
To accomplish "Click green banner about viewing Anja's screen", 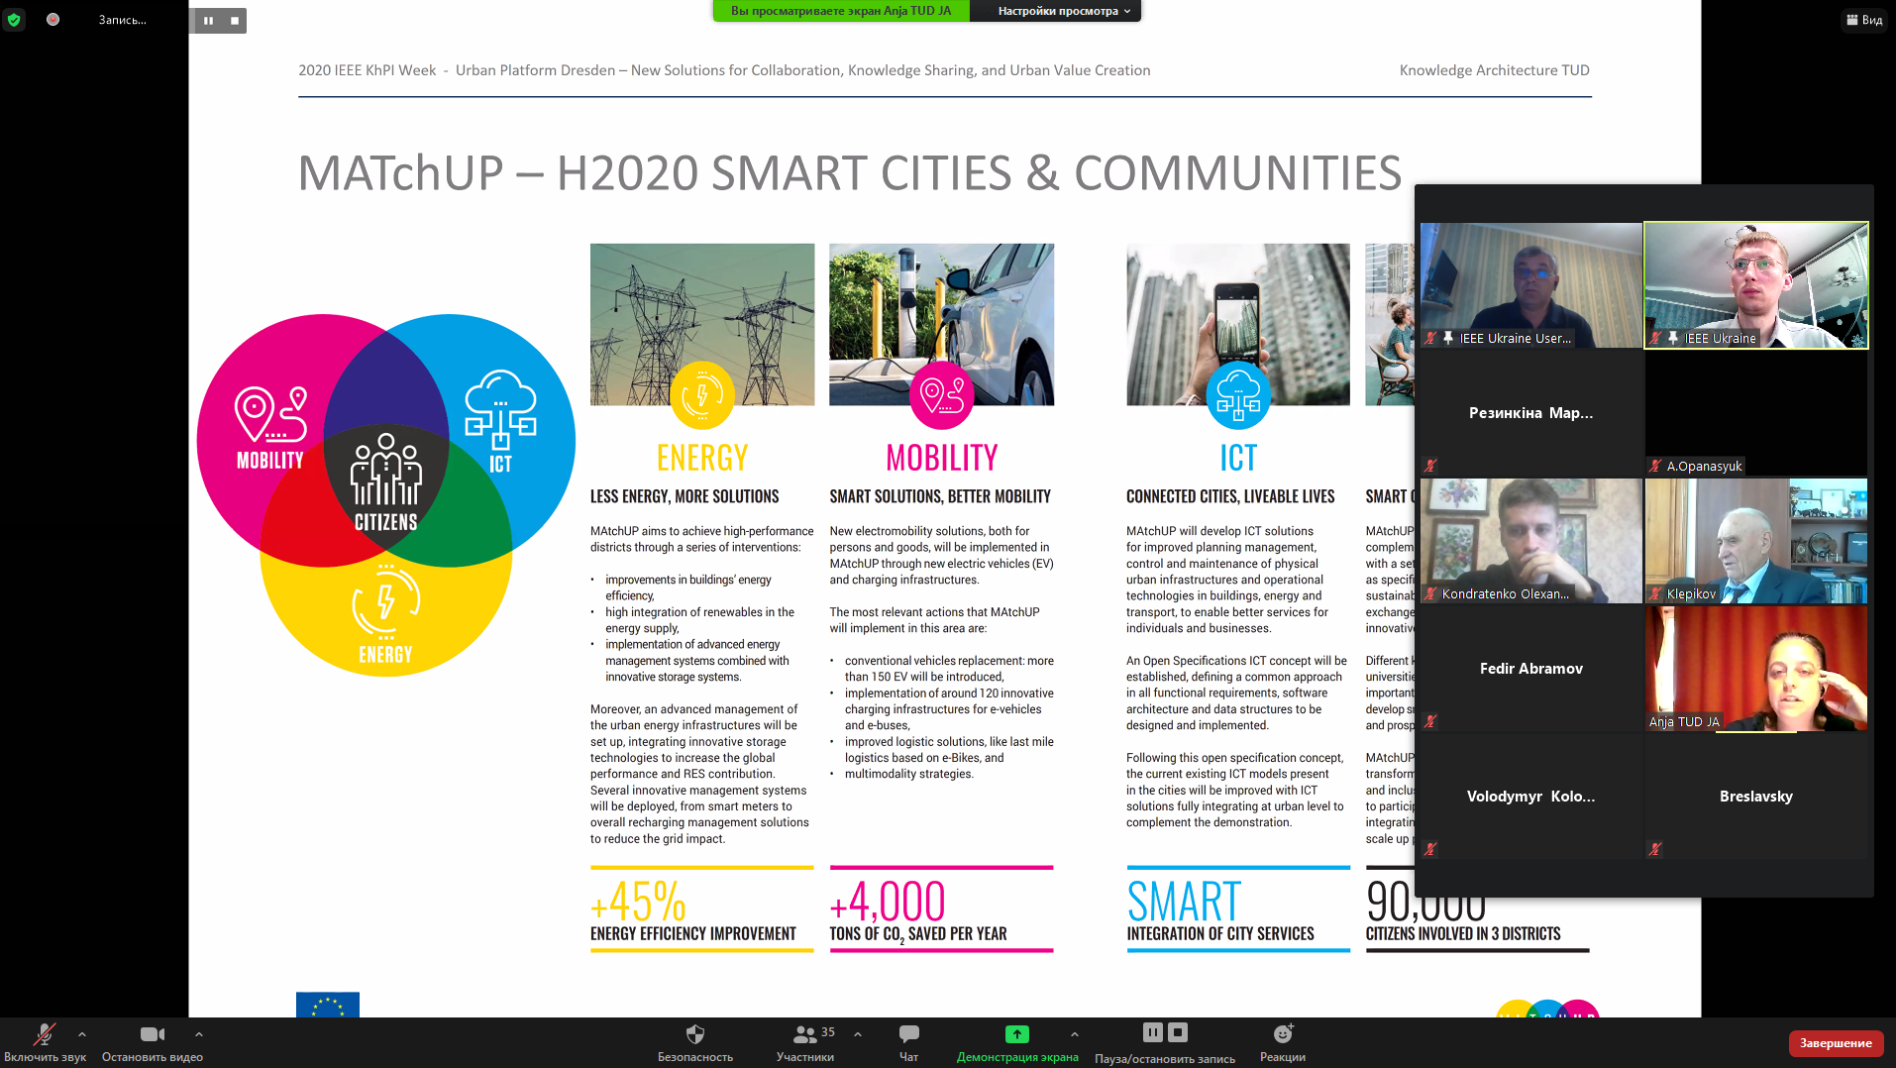I will click(840, 11).
